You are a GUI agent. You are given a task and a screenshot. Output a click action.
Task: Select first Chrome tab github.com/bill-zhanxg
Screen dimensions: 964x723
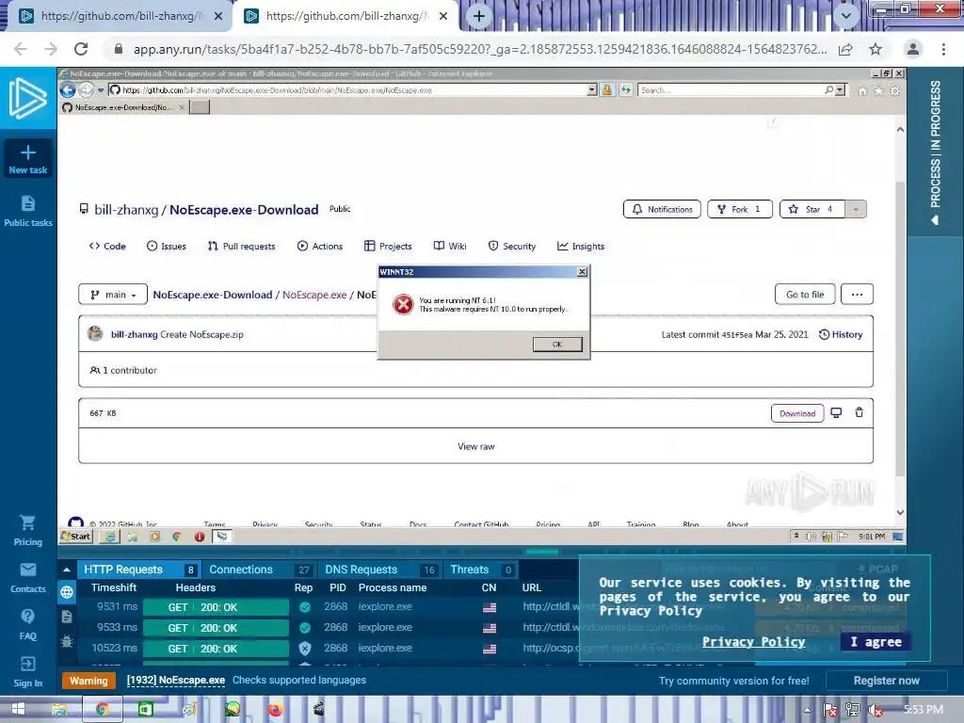point(120,16)
